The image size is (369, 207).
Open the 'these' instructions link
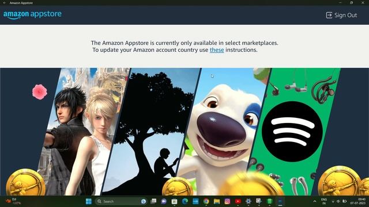[x=217, y=50]
